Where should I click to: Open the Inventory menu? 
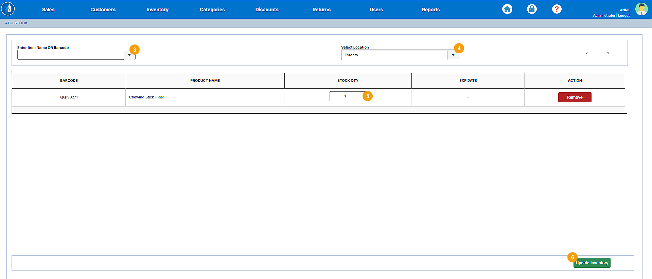157,10
